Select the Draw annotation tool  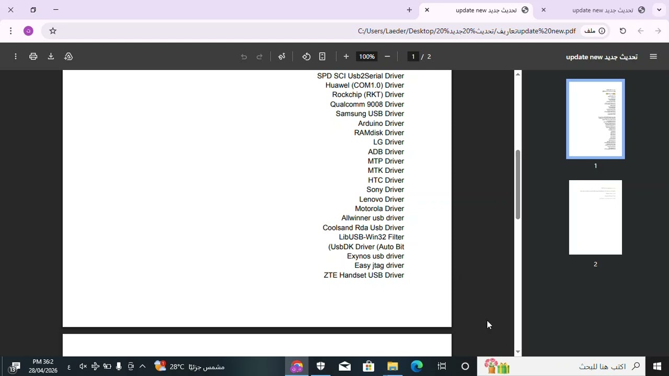pos(282,56)
